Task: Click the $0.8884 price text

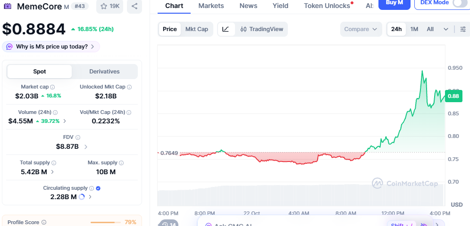Action: click(x=34, y=29)
